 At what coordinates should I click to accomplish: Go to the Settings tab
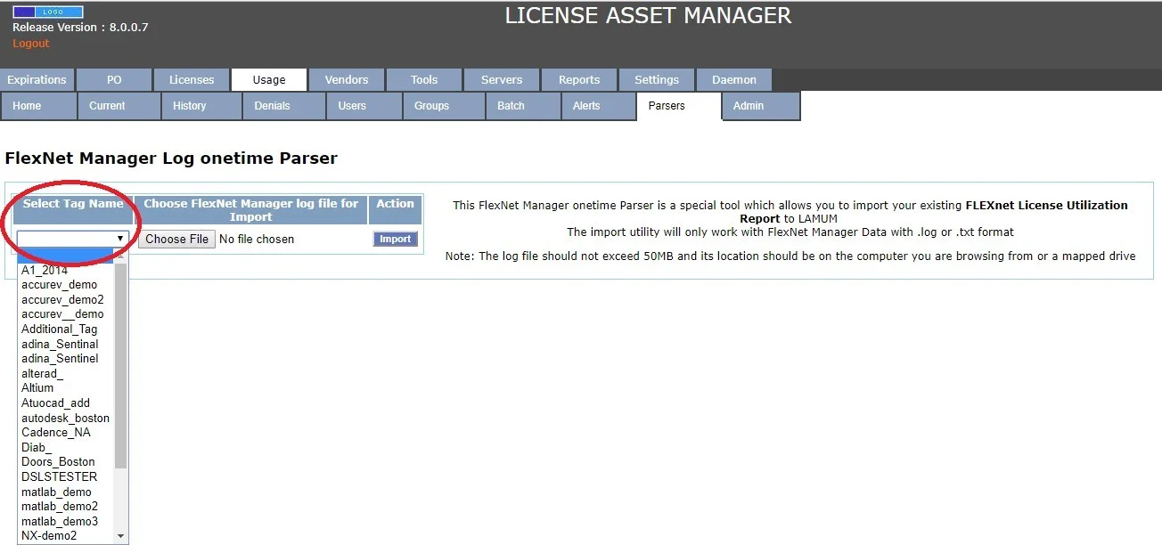coord(657,80)
